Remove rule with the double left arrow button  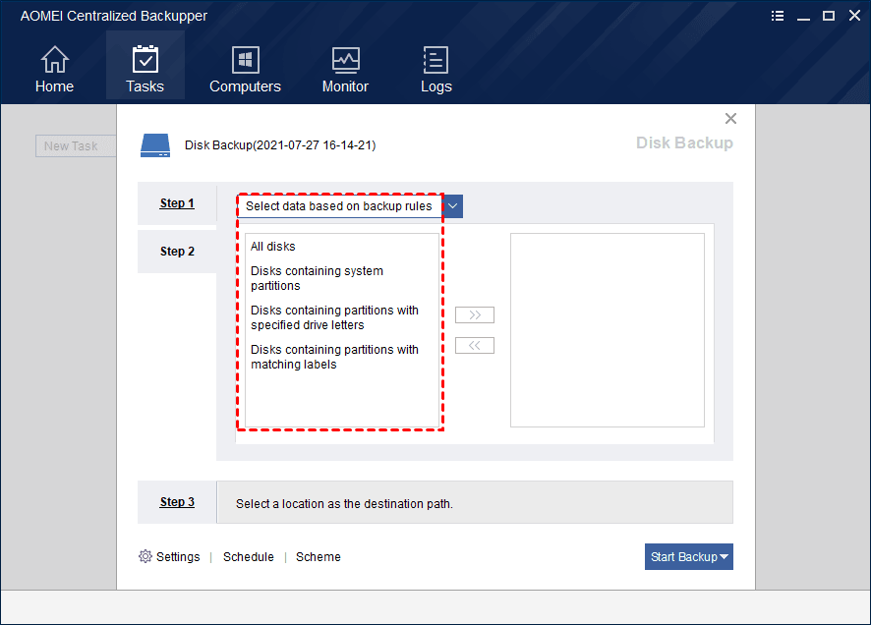pyautogui.click(x=475, y=345)
